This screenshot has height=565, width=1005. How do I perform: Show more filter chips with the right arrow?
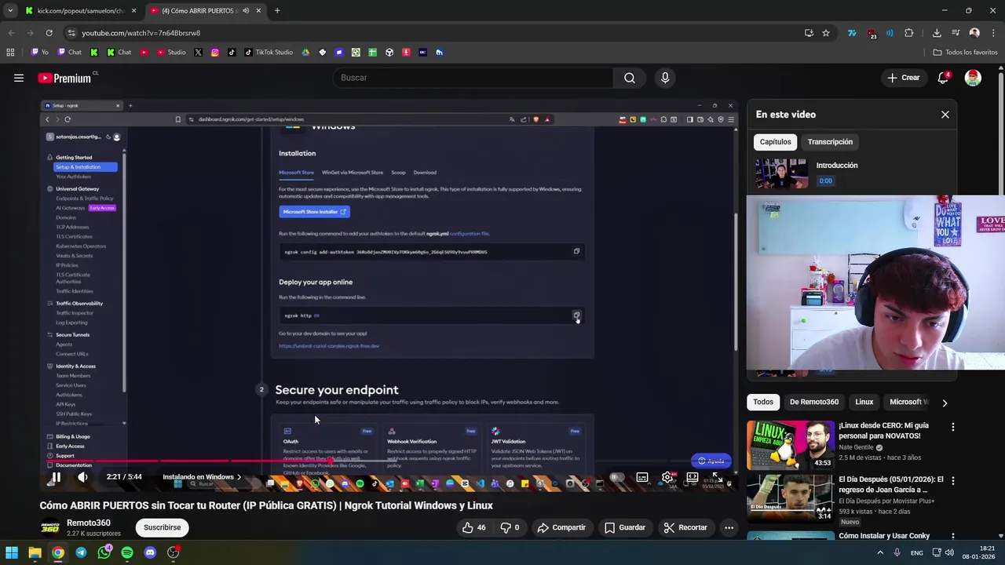pos(945,403)
